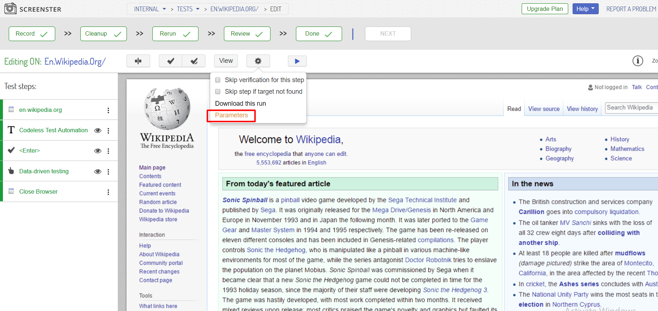Click the Sonic Spinball article link
658x311 pixels.
[245, 200]
